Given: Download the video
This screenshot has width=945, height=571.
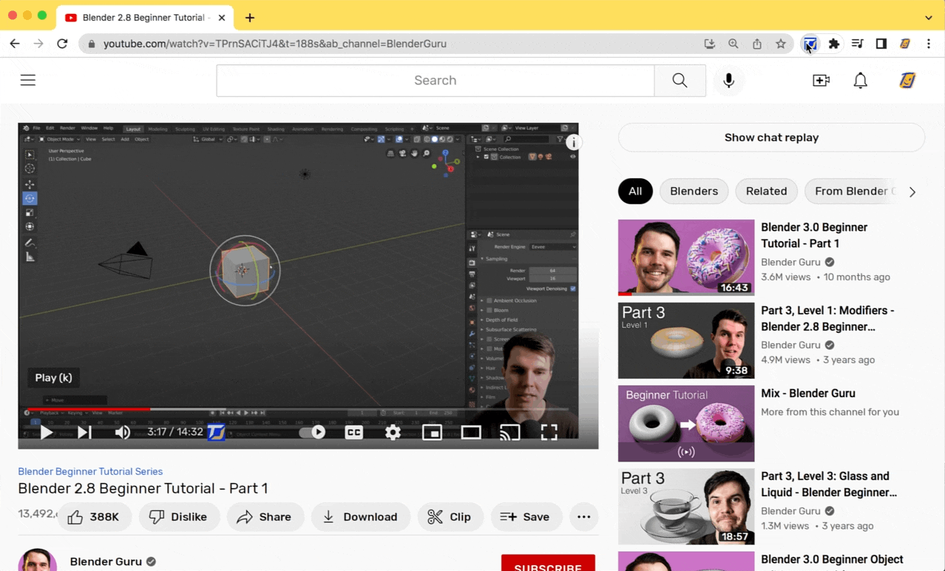Looking at the screenshot, I should click(x=360, y=517).
